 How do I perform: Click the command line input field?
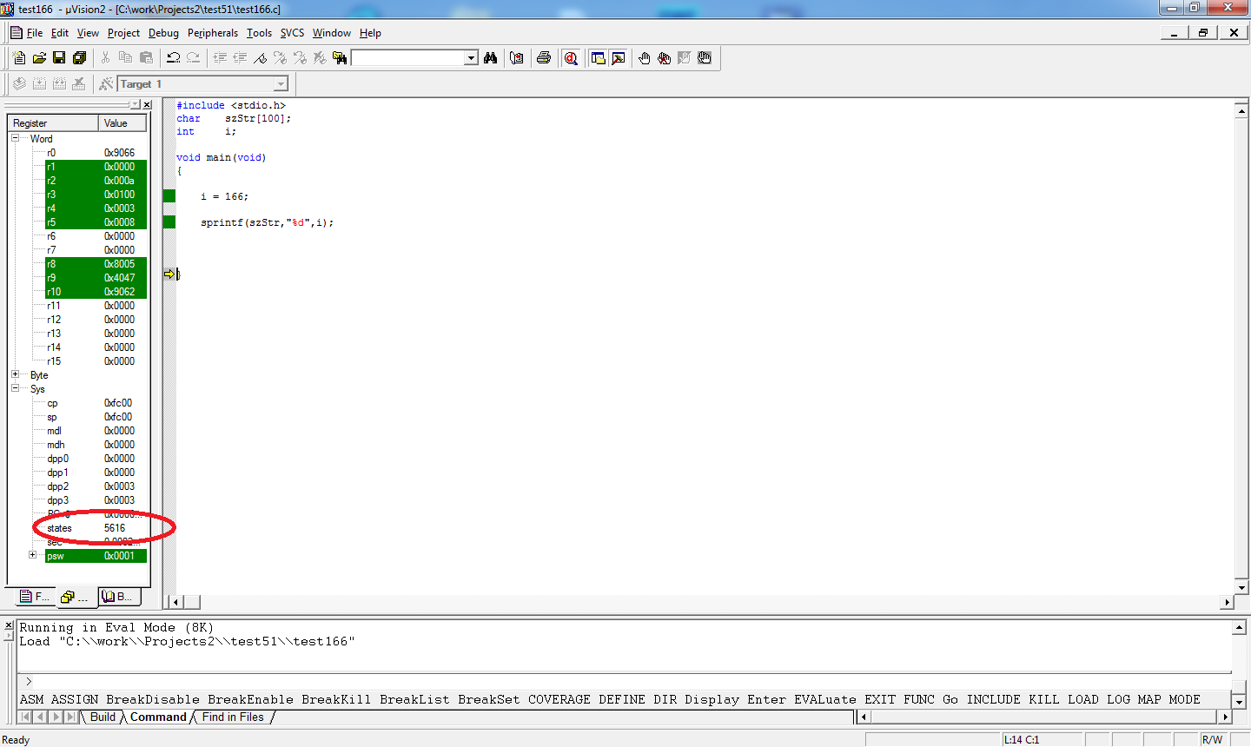click(x=624, y=682)
